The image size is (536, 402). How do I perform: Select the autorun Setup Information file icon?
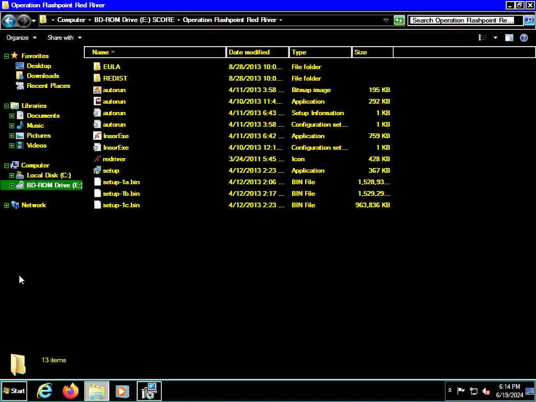97,113
